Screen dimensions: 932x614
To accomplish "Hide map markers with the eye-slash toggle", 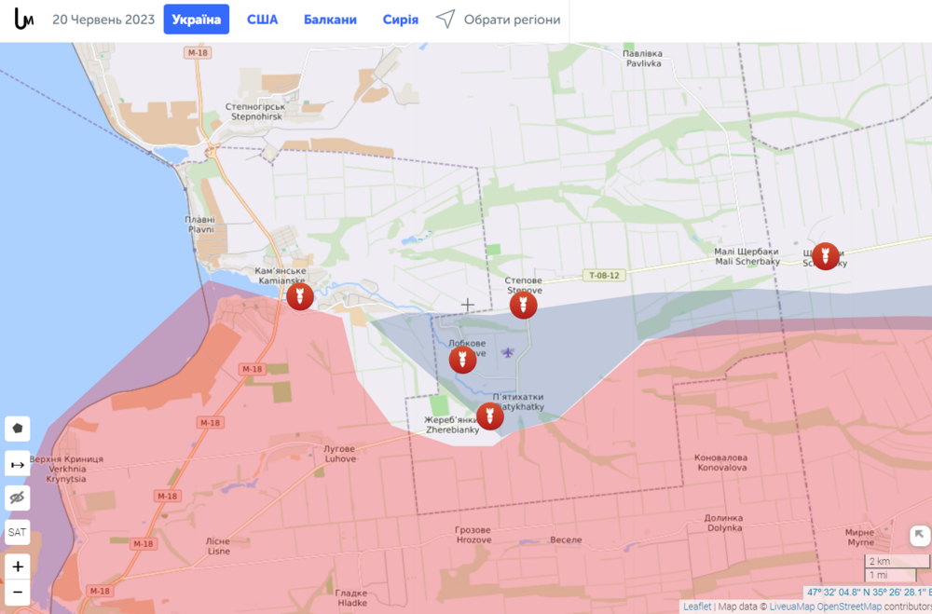I will [x=17, y=498].
